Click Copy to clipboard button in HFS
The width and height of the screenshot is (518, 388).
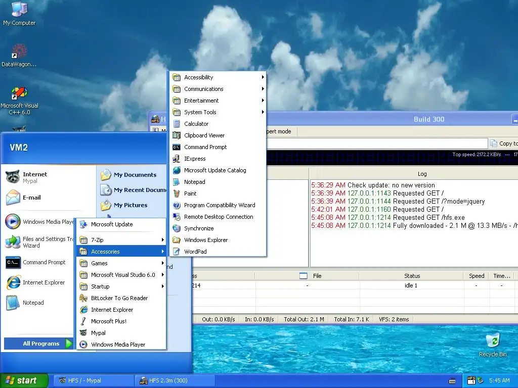click(503, 143)
